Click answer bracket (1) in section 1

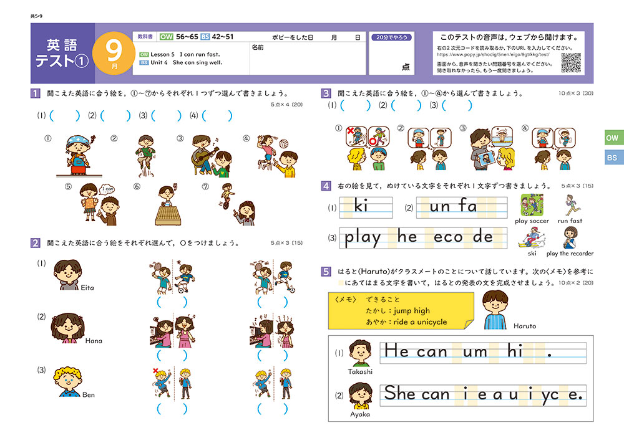point(64,116)
